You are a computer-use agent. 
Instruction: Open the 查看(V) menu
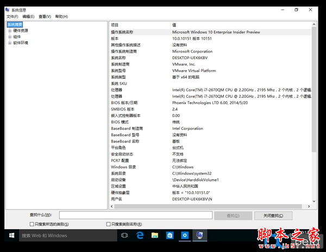coord(44,16)
